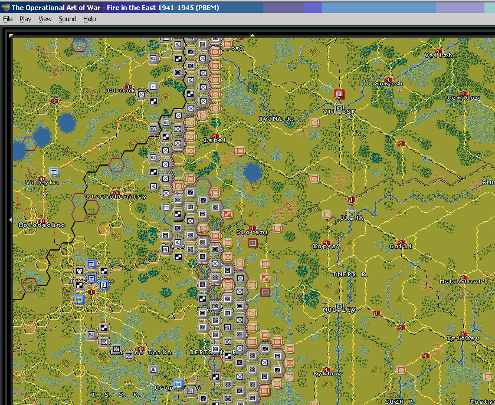Select the gray unit on Glubokoe town
The width and height of the screenshot is (495, 405).
pos(141,94)
